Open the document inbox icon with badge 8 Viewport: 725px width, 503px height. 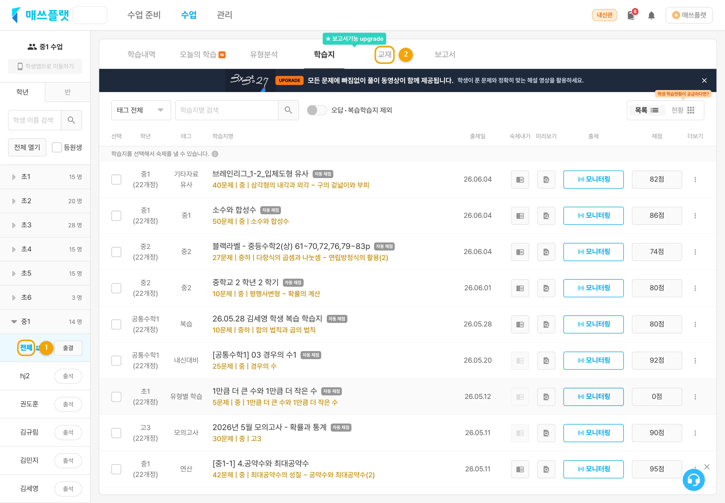click(632, 15)
